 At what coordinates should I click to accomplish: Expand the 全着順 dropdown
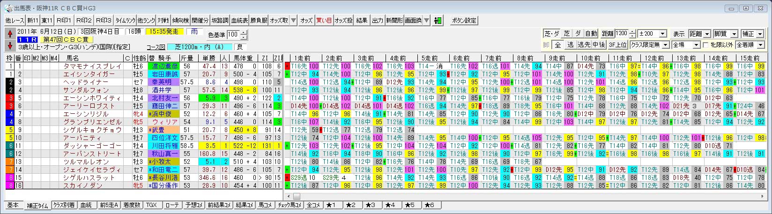760,45
